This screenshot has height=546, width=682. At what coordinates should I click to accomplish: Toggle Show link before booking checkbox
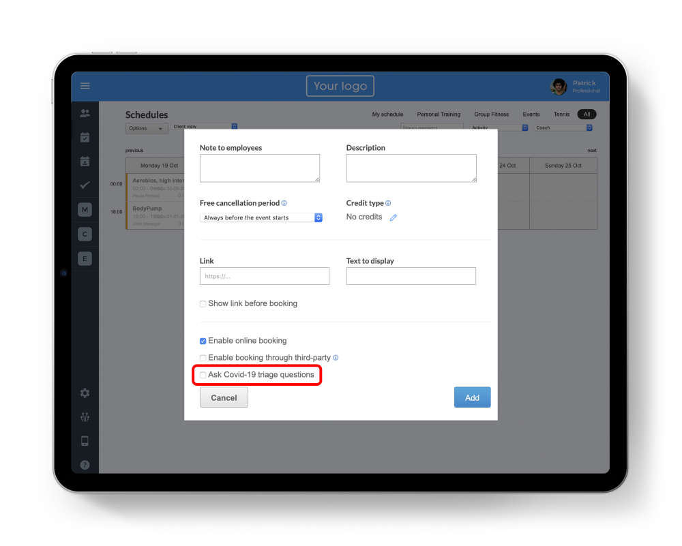click(203, 304)
